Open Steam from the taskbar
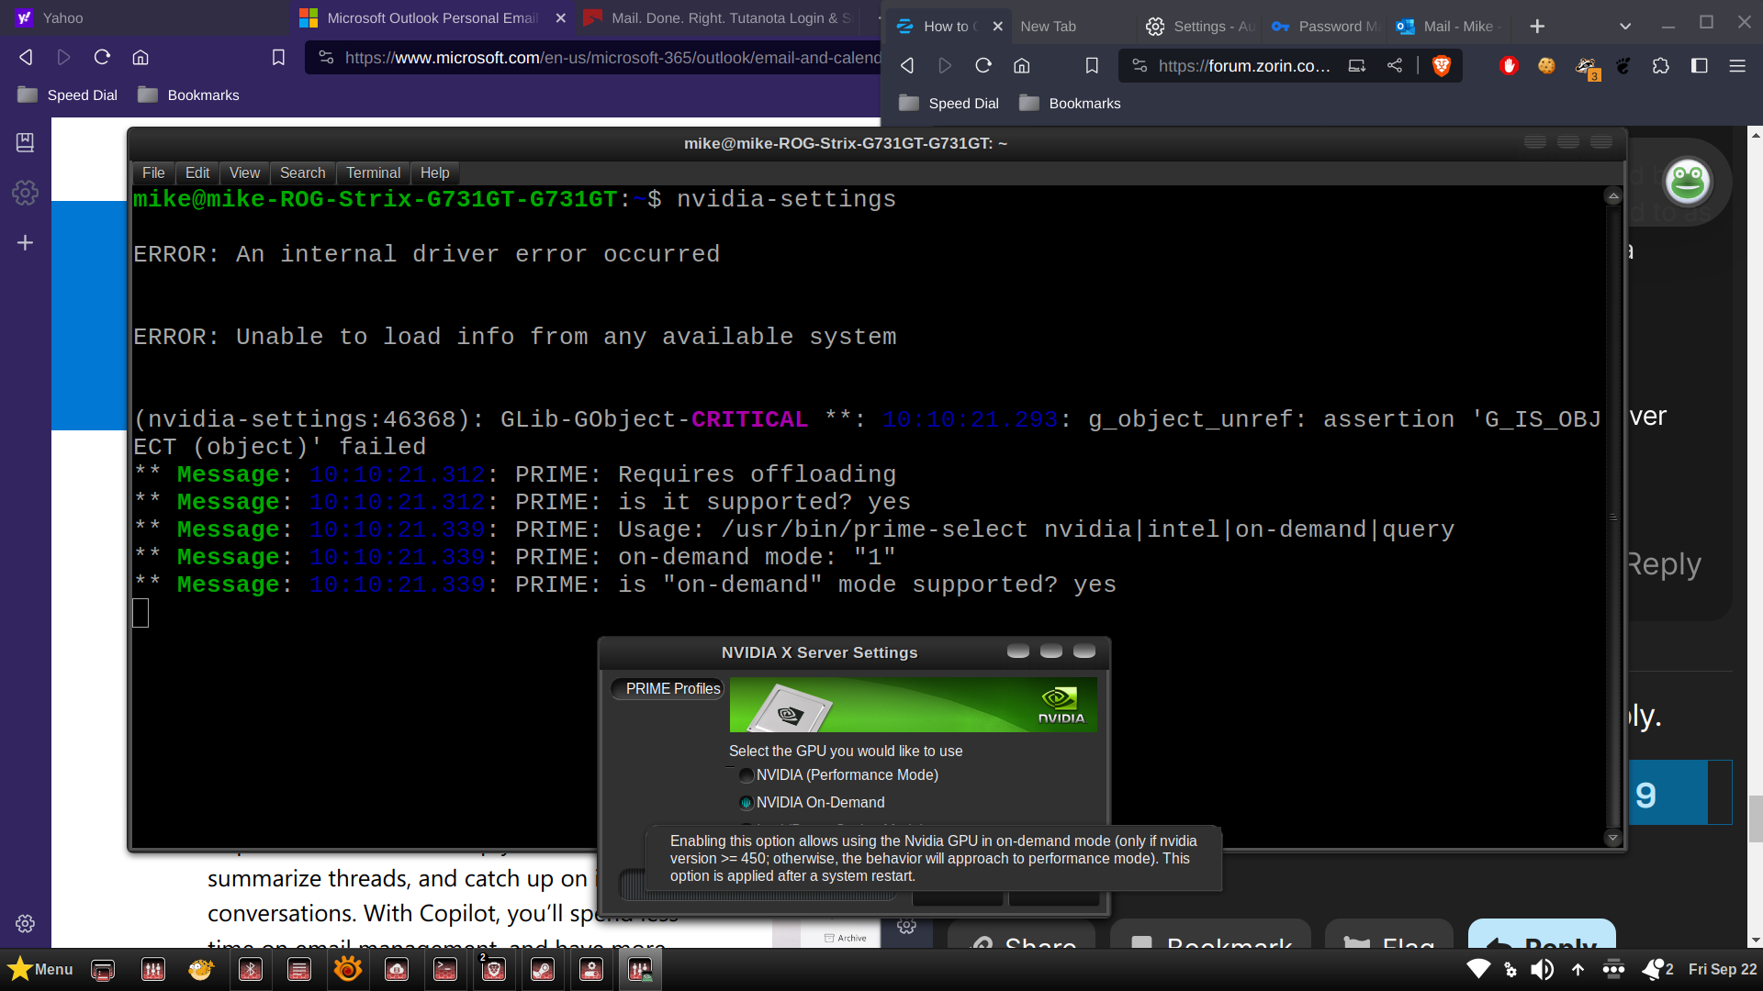Screen dimensions: 1763x991 coord(543,969)
